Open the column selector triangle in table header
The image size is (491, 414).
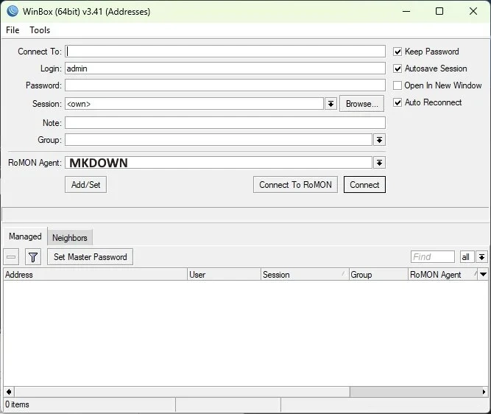[483, 275]
